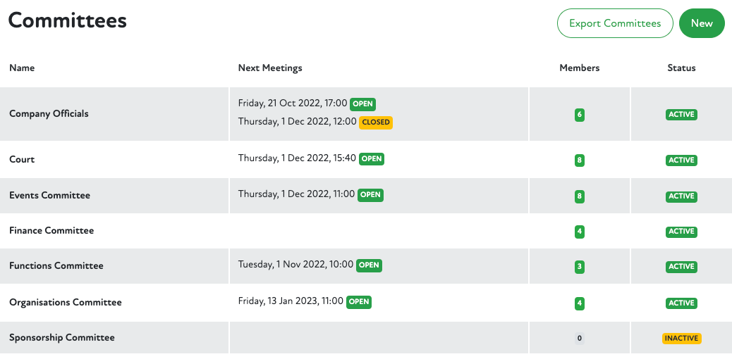Open the Company Officials committee
Image resolution: width=732 pixels, height=359 pixels.
pos(49,114)
